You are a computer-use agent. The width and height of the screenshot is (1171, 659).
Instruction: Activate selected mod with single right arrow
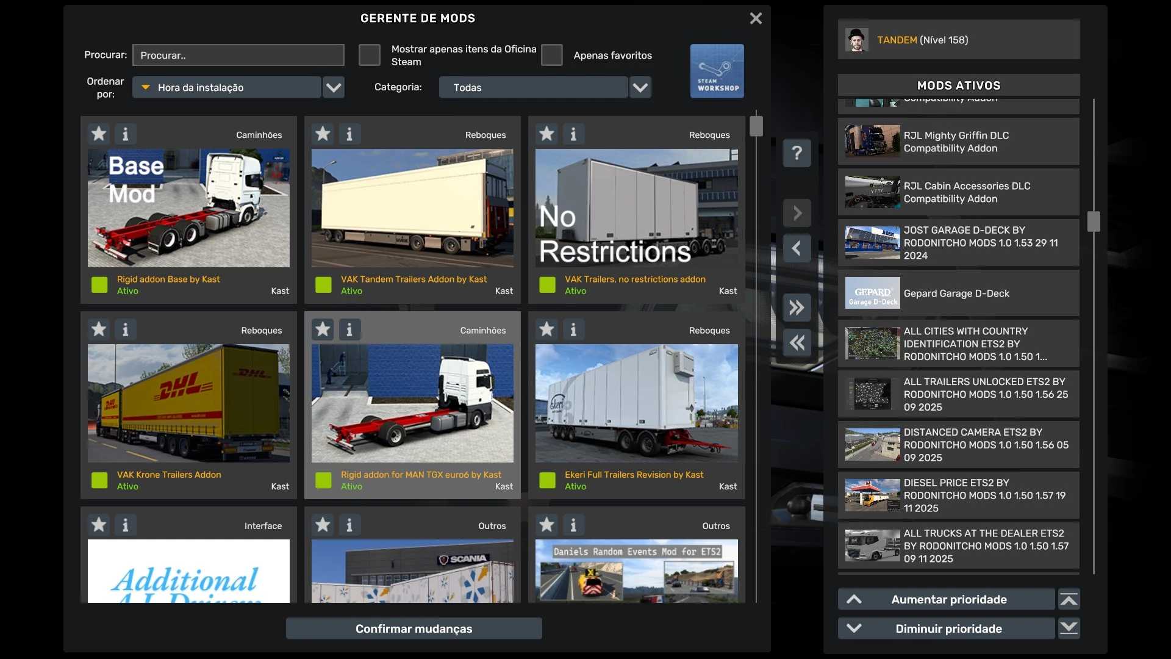click(x=797, y=213)
